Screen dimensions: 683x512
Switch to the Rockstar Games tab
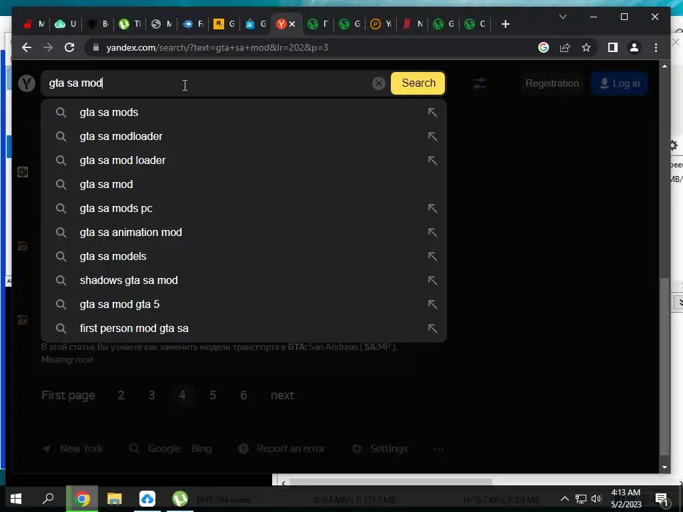coord(224,24)
